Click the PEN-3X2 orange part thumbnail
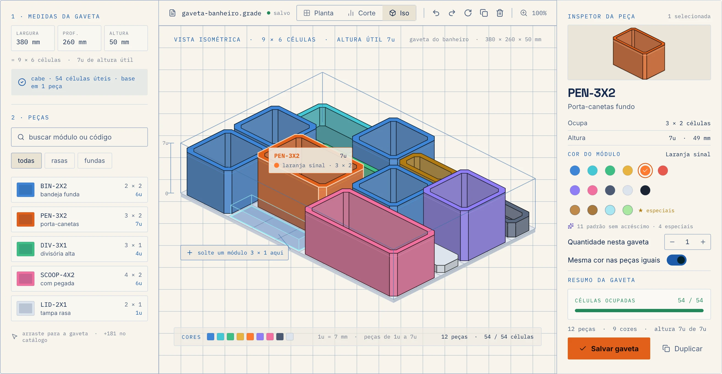Image resolution: width=722 pixels, height=374 pixels. pos(26,219)
